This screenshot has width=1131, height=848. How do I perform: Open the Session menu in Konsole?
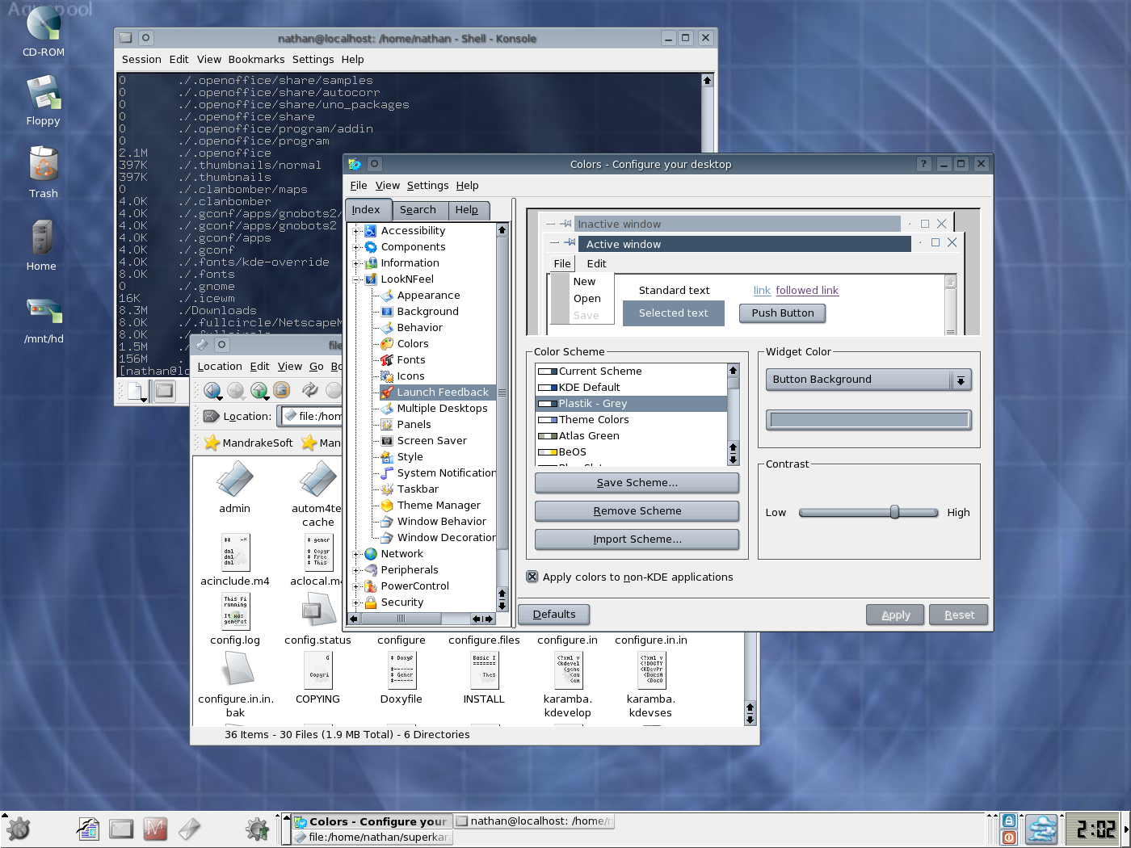pos(141,60)
